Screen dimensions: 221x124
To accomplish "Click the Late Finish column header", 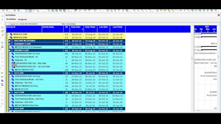I will 118,29.
